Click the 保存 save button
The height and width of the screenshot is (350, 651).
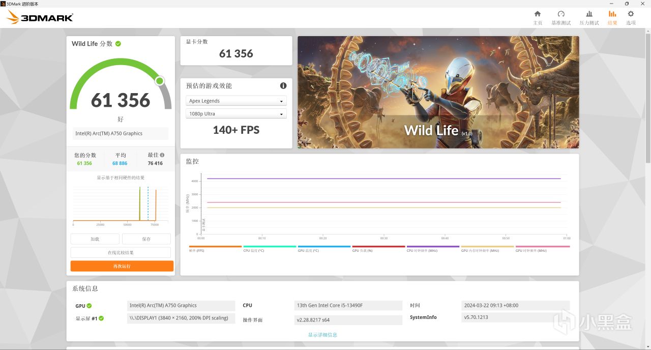[146, 239]
